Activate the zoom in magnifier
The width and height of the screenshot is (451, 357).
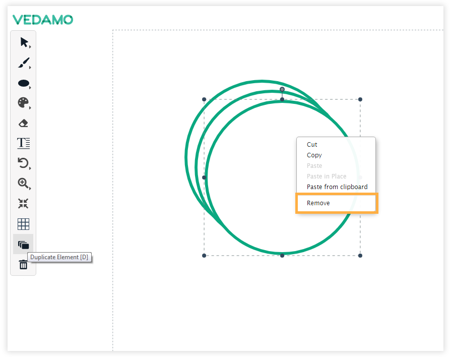23,183
